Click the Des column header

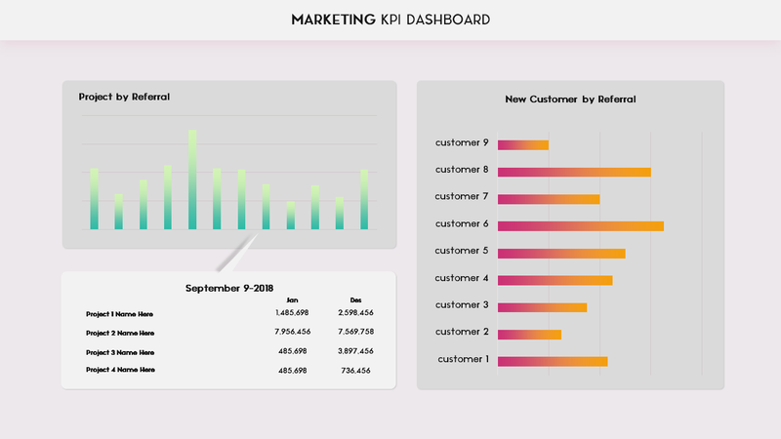pos(355,300)
